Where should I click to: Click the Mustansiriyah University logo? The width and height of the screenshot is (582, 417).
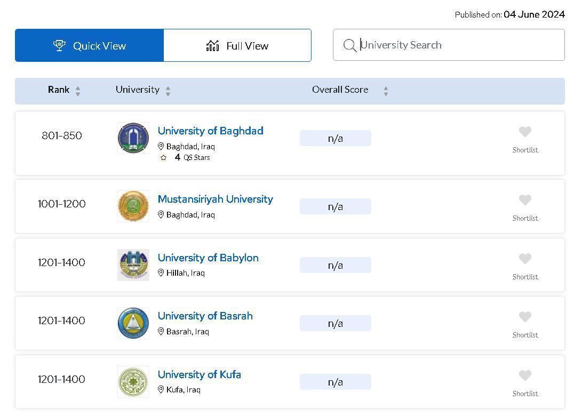(x=133, y=206)
